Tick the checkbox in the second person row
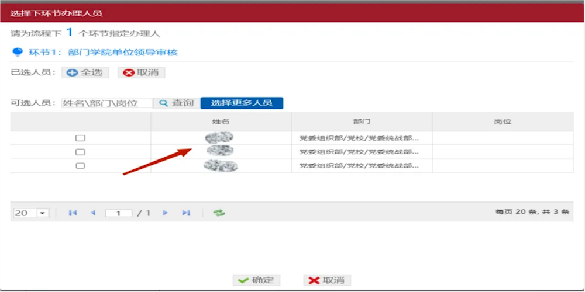Screen dimensions: 585x292 80,152
